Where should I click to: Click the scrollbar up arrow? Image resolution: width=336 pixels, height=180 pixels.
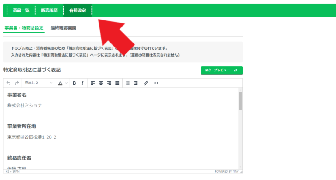(240, 90)
